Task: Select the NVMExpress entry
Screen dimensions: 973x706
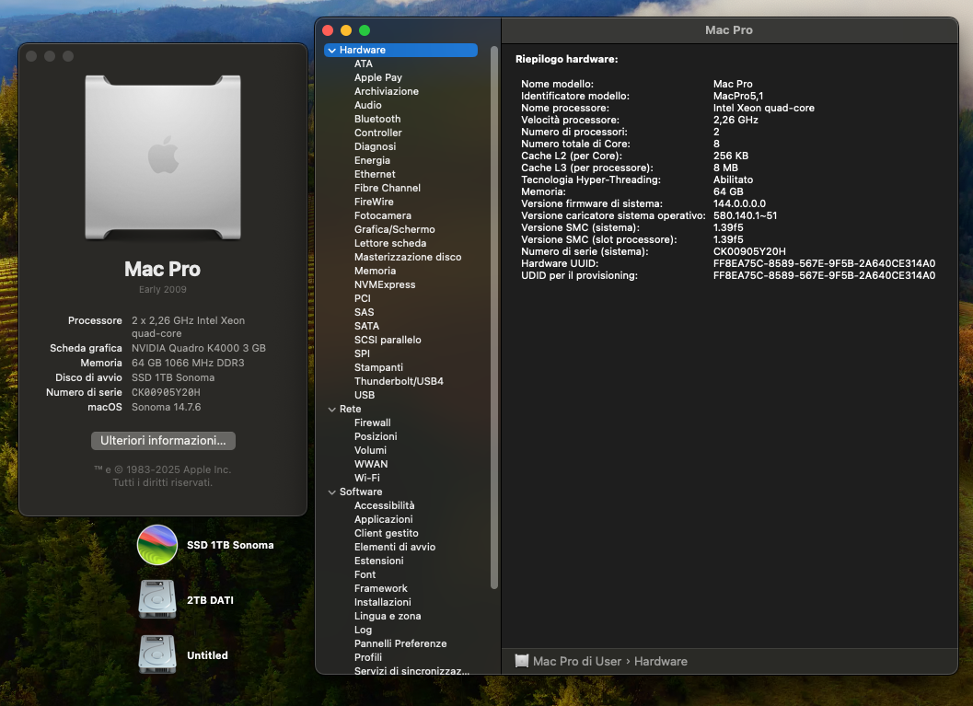Action: coord(385,284)
